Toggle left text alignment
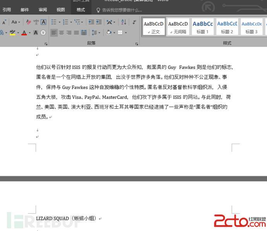This screenshot has height=231, width=267. click(54, 33)
